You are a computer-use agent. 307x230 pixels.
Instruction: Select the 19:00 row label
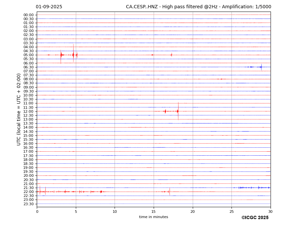(x=28, y=168)
